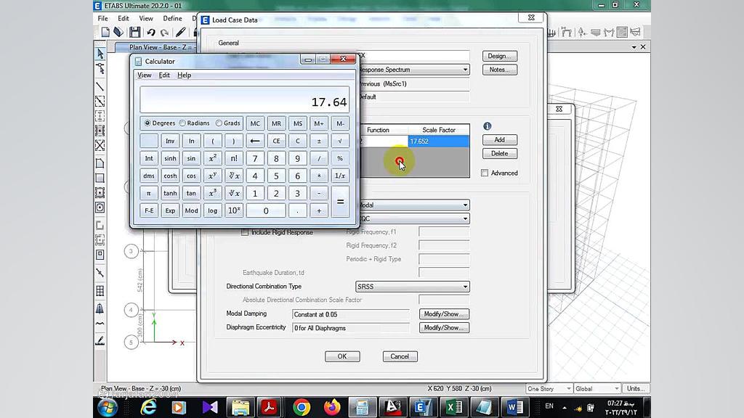Open Google Chrome from the taskbar

[x=302, y=407]
